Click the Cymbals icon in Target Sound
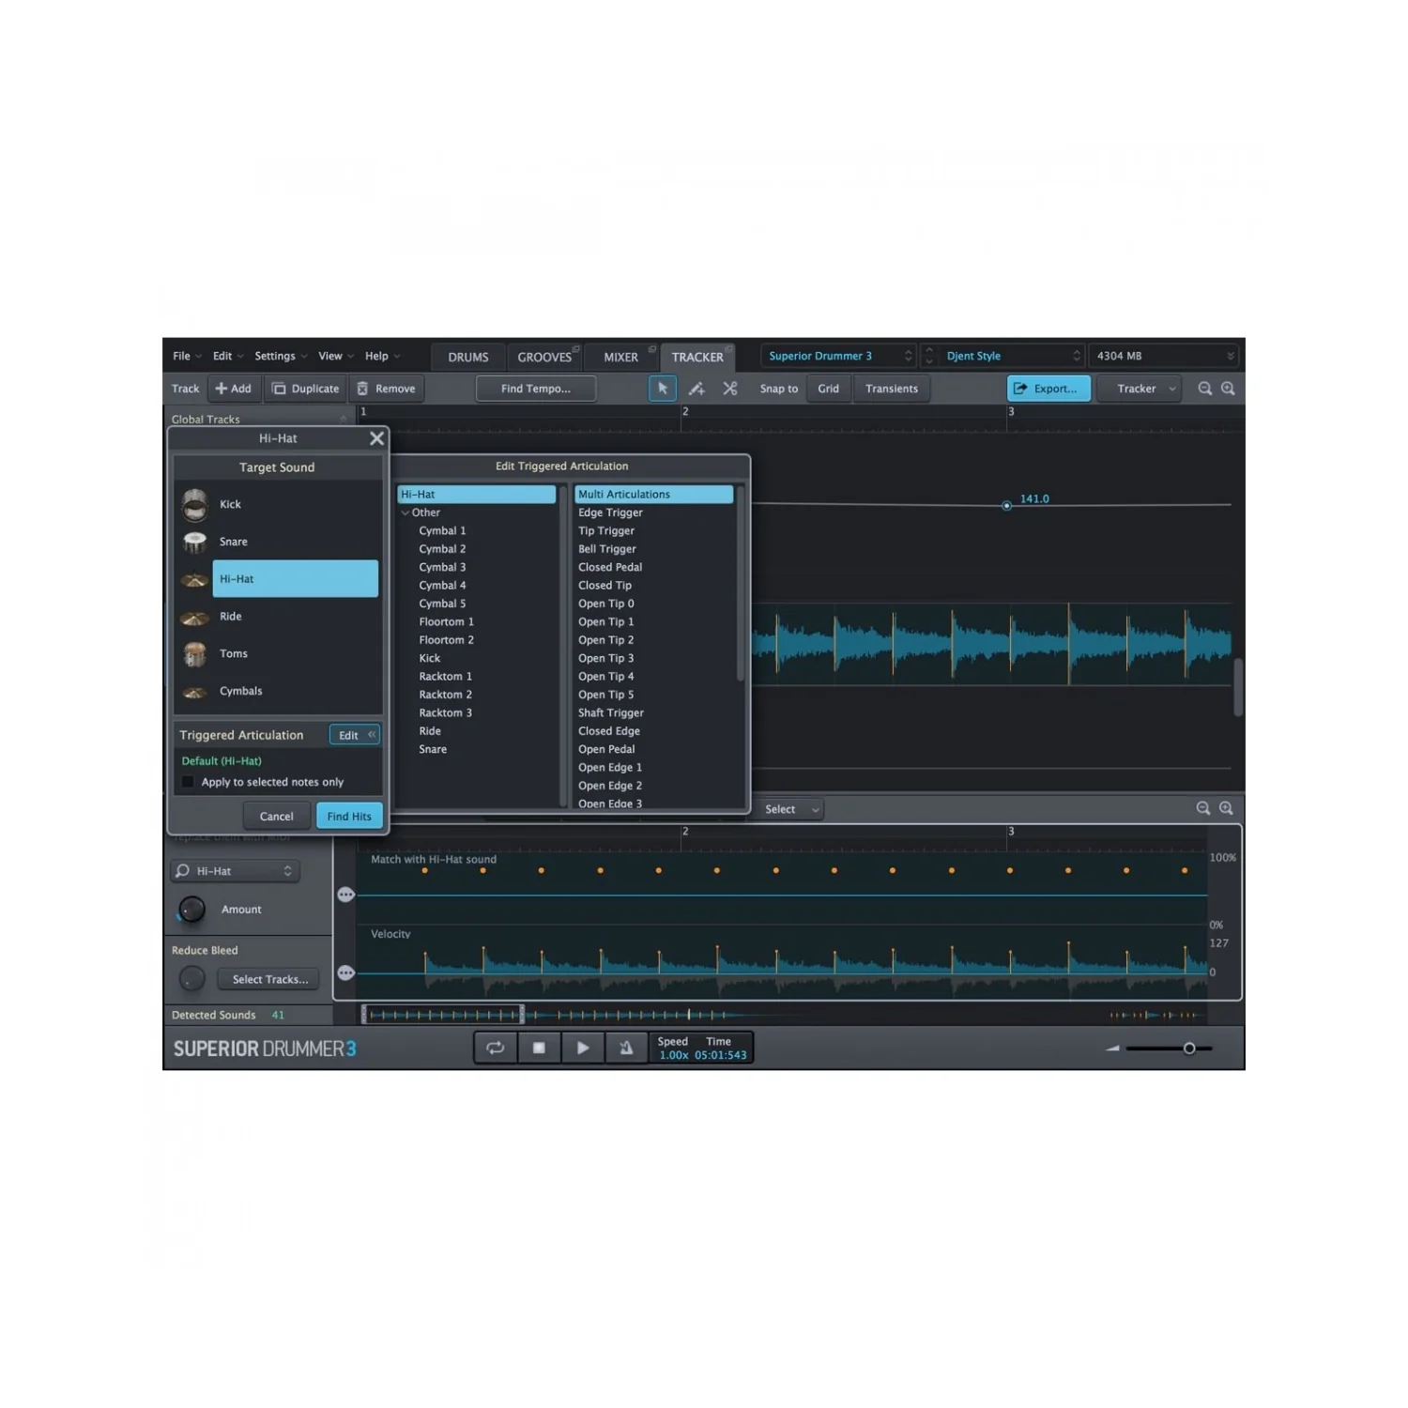1408x1408 pixels. pos(195,692)
